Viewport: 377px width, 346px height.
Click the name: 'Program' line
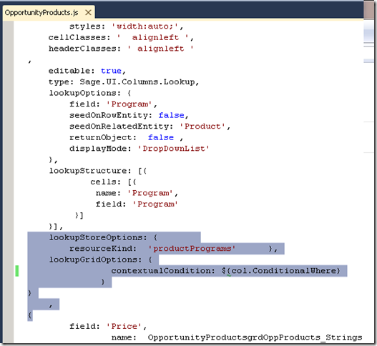click(x=137, y=193)
